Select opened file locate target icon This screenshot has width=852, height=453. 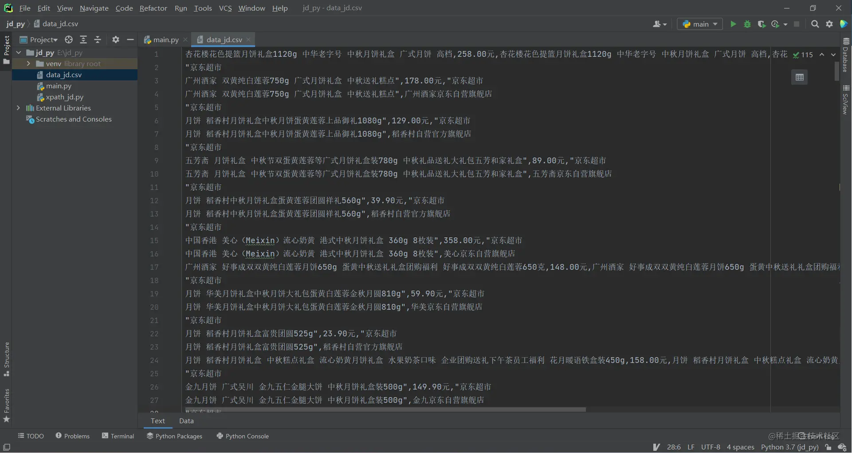tap(69, 39)
